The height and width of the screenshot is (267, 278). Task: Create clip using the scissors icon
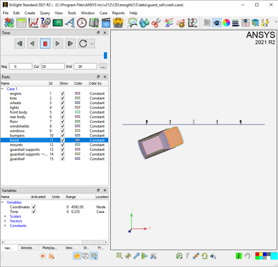coord(156,23)
